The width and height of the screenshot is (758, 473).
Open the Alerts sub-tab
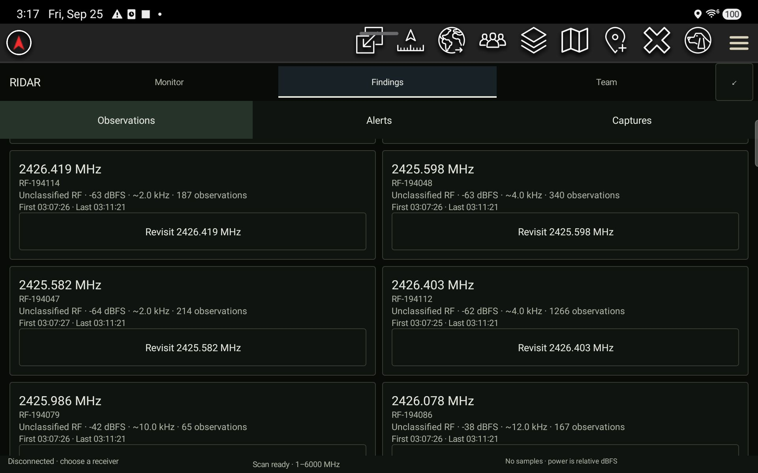(379, 120)
